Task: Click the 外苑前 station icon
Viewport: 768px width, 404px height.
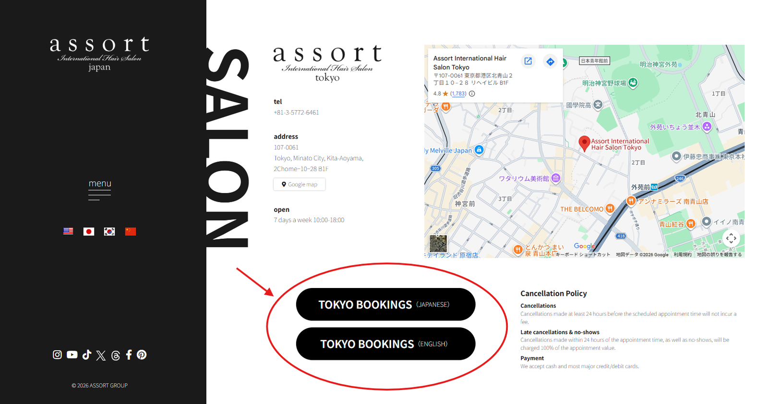Action: [x=654, y=187]
